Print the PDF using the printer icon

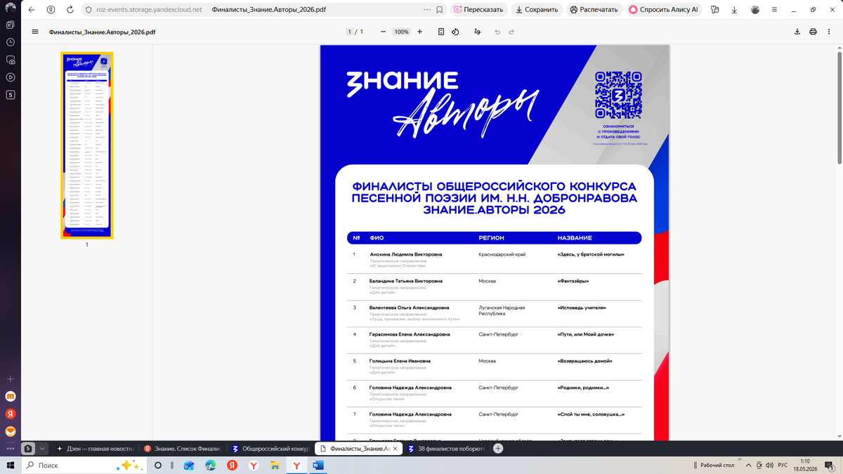point(813,32)
